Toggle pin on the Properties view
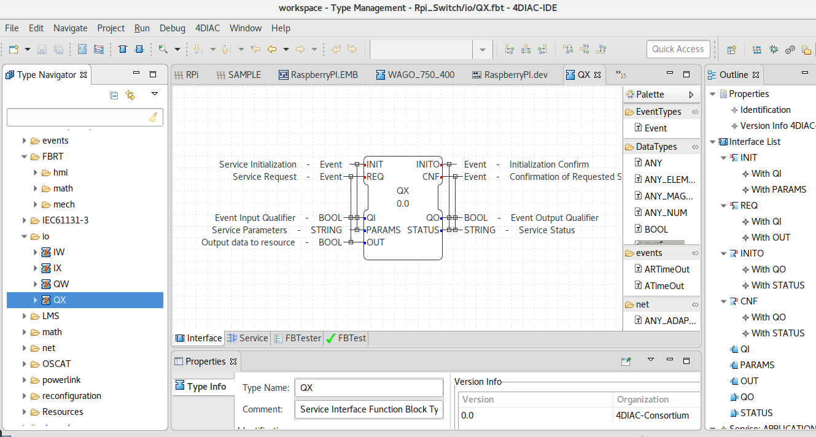 pyautogui.click(x=626, y=362)
